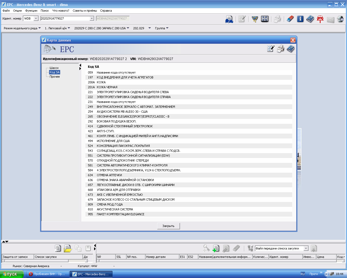Click the RU language indicator in the tray
347x278 pixels.
coord(303,274)
